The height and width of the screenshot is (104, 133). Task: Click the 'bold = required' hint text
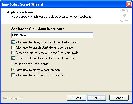pos(13,98)
